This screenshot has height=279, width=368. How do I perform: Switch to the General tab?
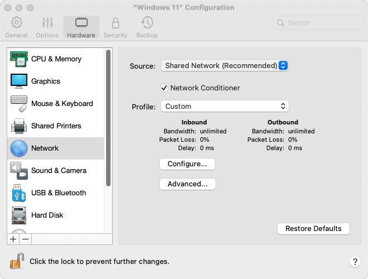click(17, 27)
